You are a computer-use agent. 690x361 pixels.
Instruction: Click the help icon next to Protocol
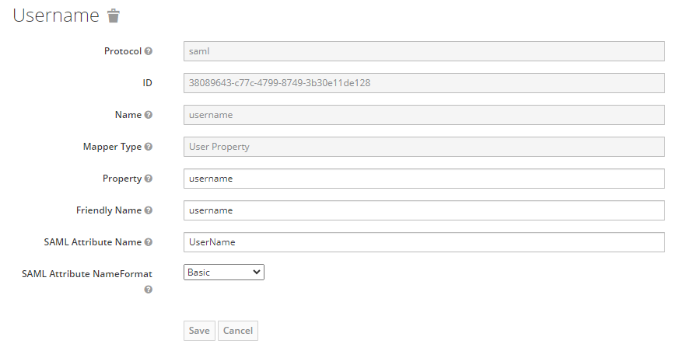[x=149, y=51]
